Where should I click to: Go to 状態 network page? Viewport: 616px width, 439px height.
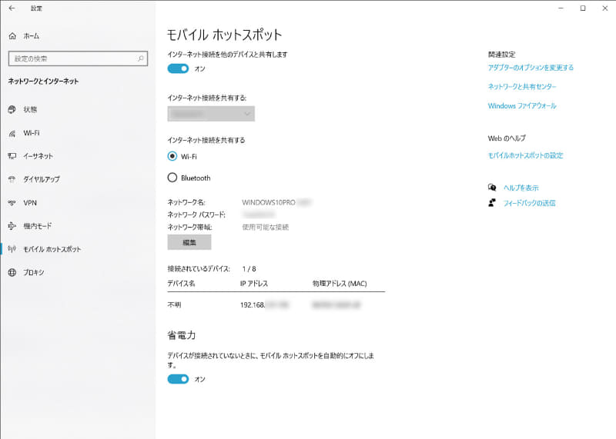[x=30, y=109]
